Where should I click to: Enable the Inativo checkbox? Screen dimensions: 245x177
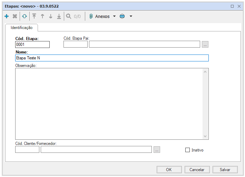pyautogui.click(x=188, y=150)
